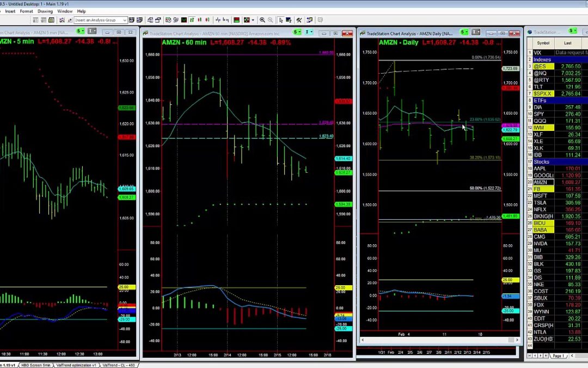
Task: Click the Zoom Out magnifier icon
Action: pyautogui.click(x=271, y=20)
